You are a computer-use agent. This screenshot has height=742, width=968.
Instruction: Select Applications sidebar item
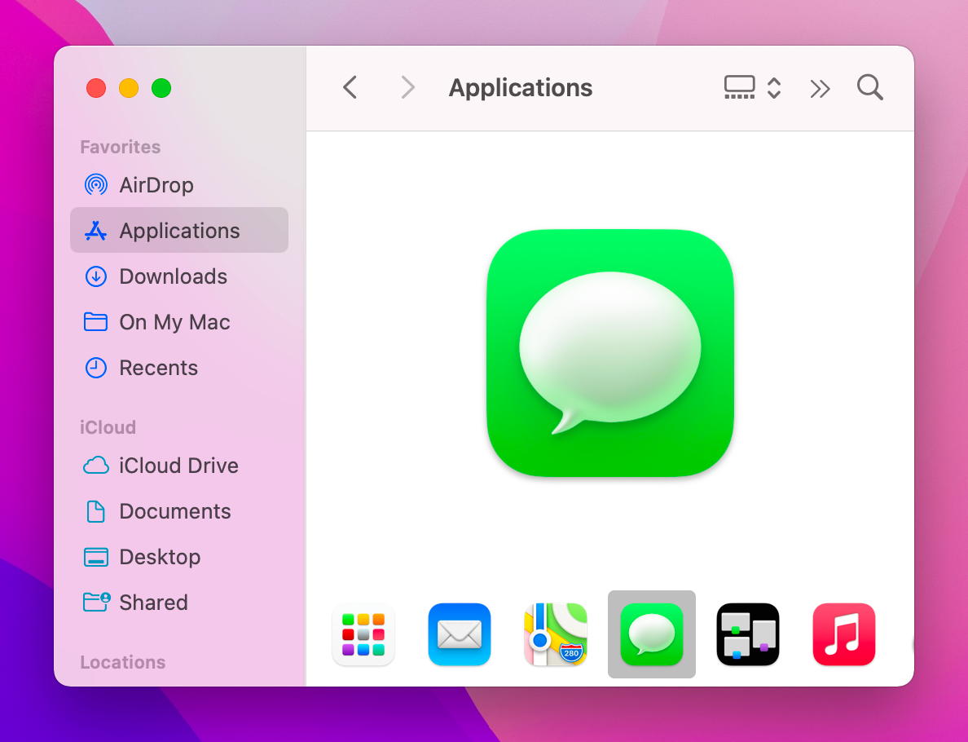click(x=179, y=230)
